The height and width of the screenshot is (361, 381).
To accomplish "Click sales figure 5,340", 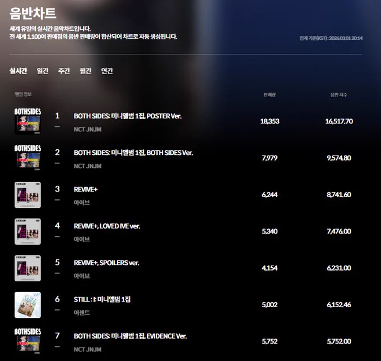I will 270,231.
